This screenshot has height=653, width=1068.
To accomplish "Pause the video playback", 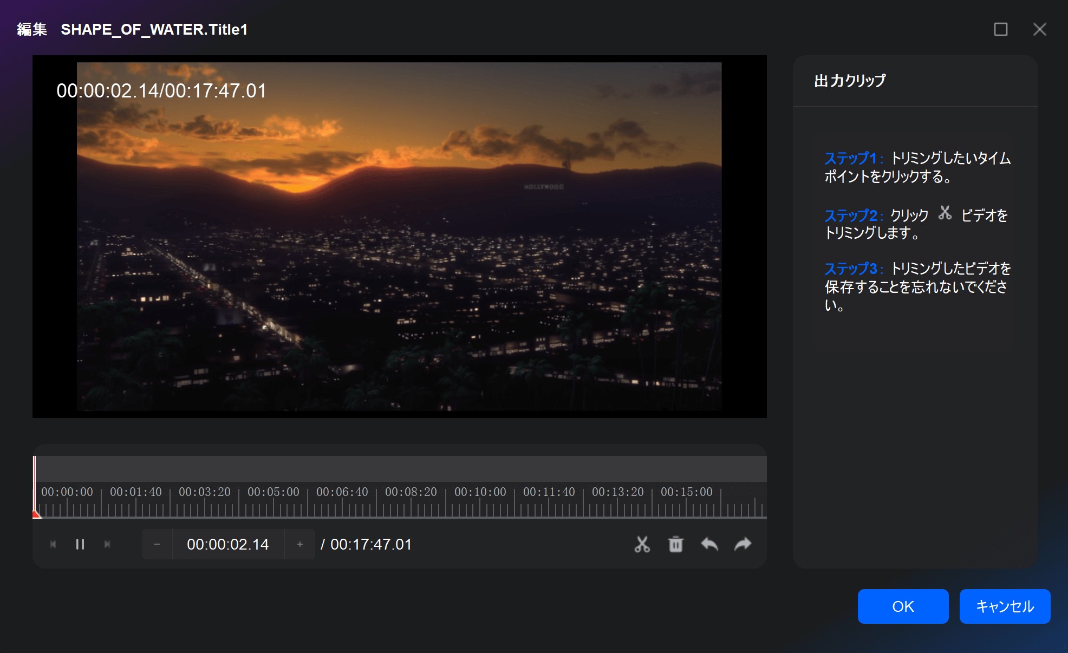I will (x=80, y=544).
